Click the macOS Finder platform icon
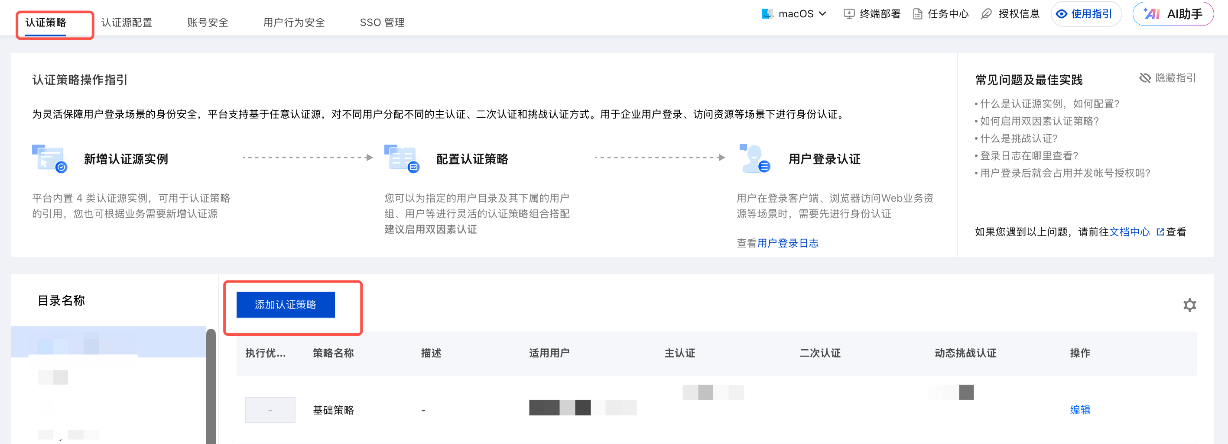Screen dimensions: 1228x444 (x=767, y=14)
